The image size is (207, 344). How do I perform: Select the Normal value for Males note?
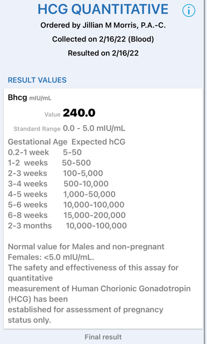click(86, 252)
